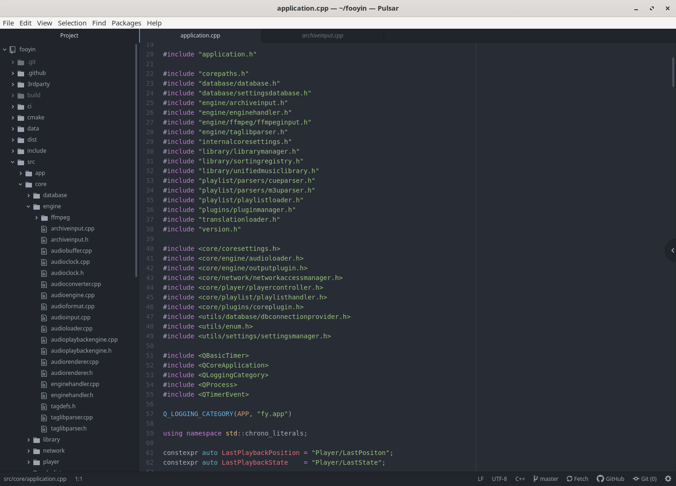The width and height of the screenshot is (676, 486).
Task: Click the ffmpeg folder icon
Action: [x=44, y=218]
